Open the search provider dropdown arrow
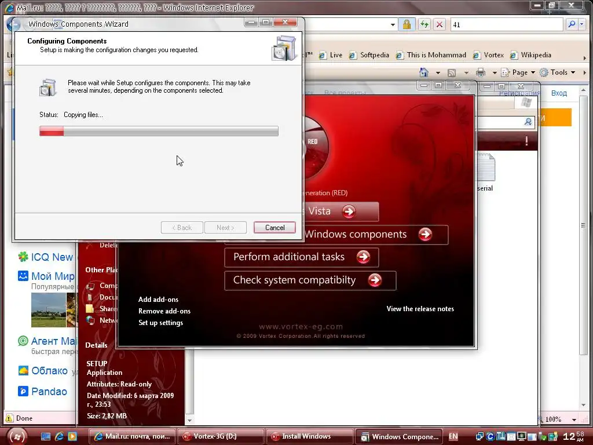This screenshot has height=445, width=593. point(581,24)
